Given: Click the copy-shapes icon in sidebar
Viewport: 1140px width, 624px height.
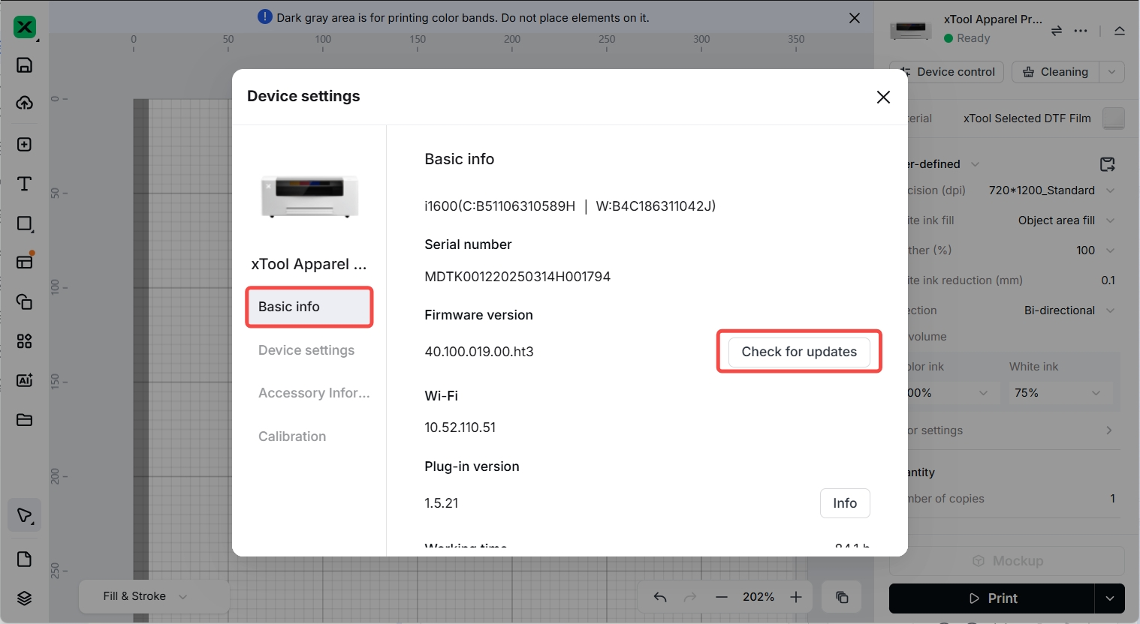Looking at the screenshot, I should pyautogui.click(x=25, y=301).
